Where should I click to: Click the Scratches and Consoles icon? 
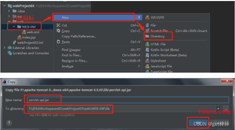10,53
